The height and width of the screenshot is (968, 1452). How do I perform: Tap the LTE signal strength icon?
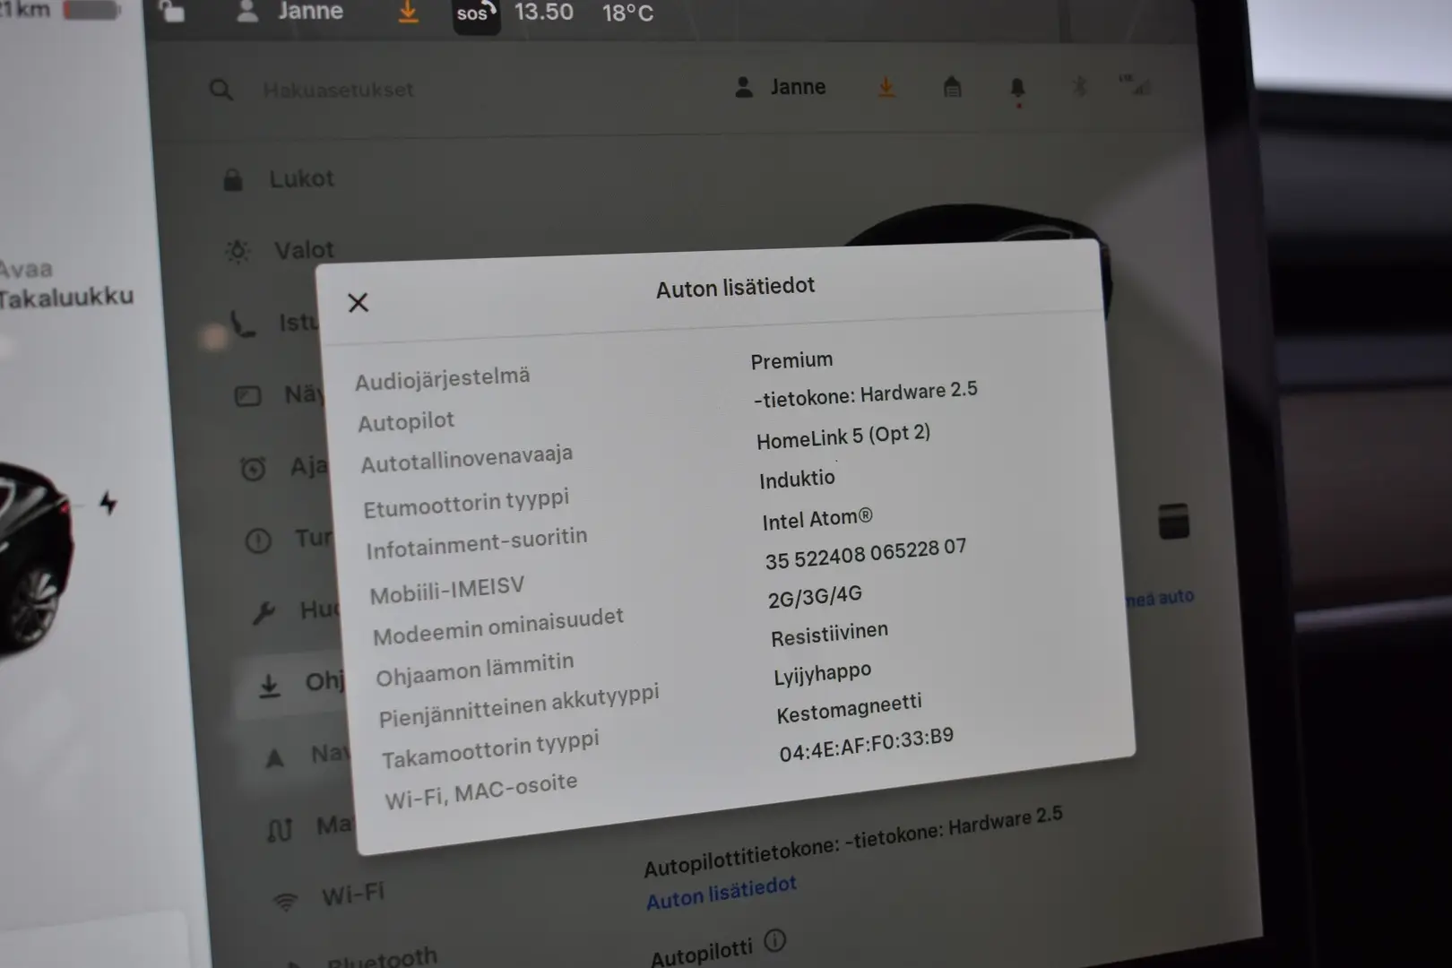click(1136, 86)
